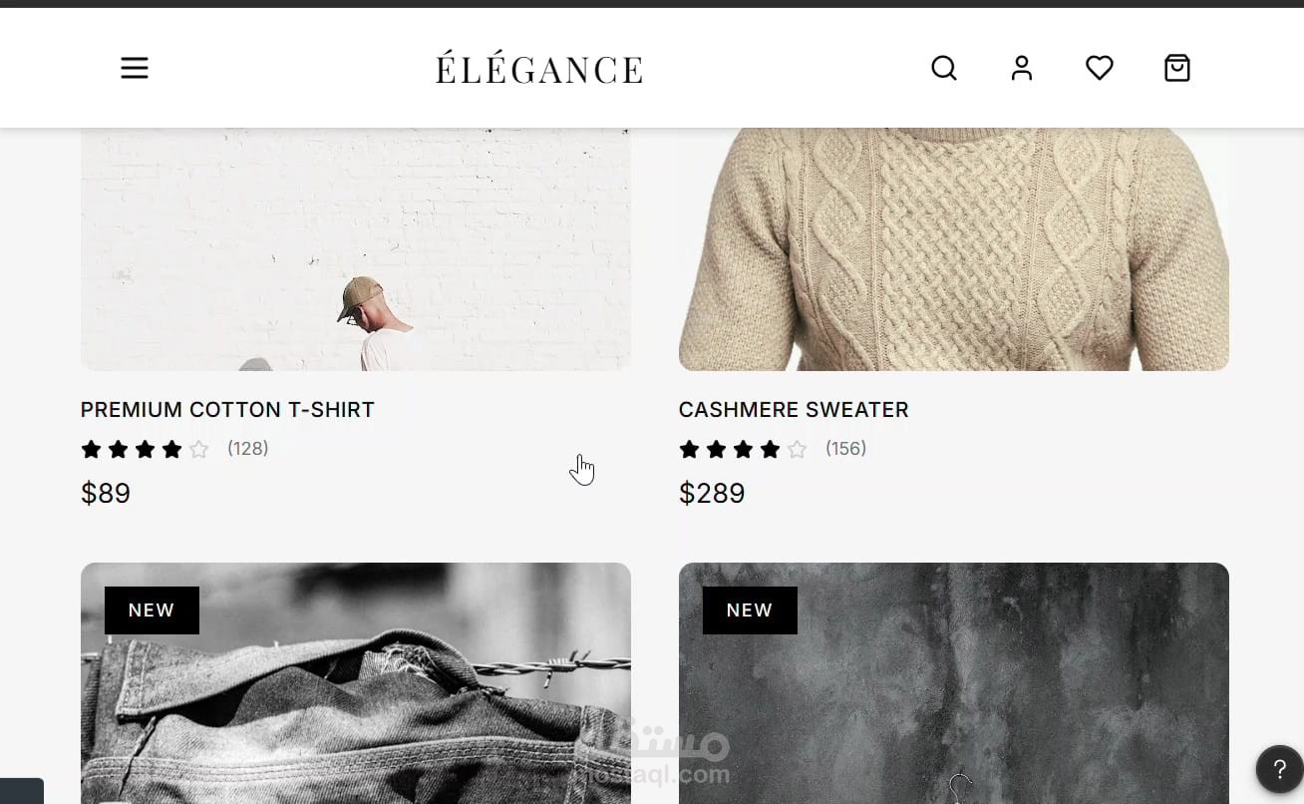The height and width of the screenshot is (804, 1304).
Task: View the denim jacket product image
Action: pos(356,683)
